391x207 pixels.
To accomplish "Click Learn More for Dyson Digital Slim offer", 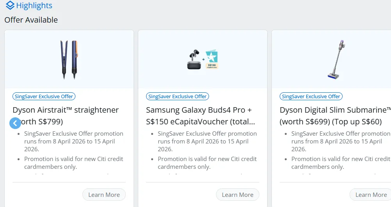I will (371, 195).
